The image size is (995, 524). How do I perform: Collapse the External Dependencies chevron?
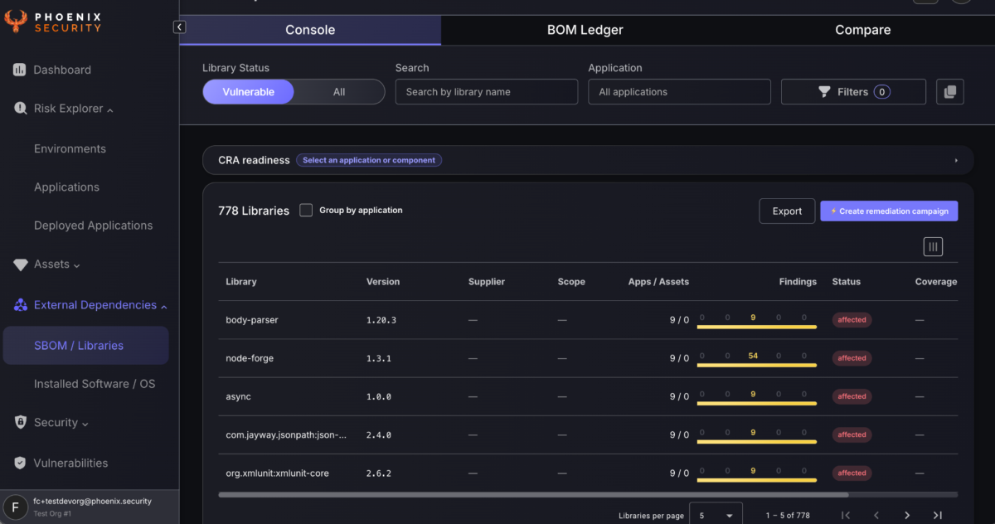(163, 306)
